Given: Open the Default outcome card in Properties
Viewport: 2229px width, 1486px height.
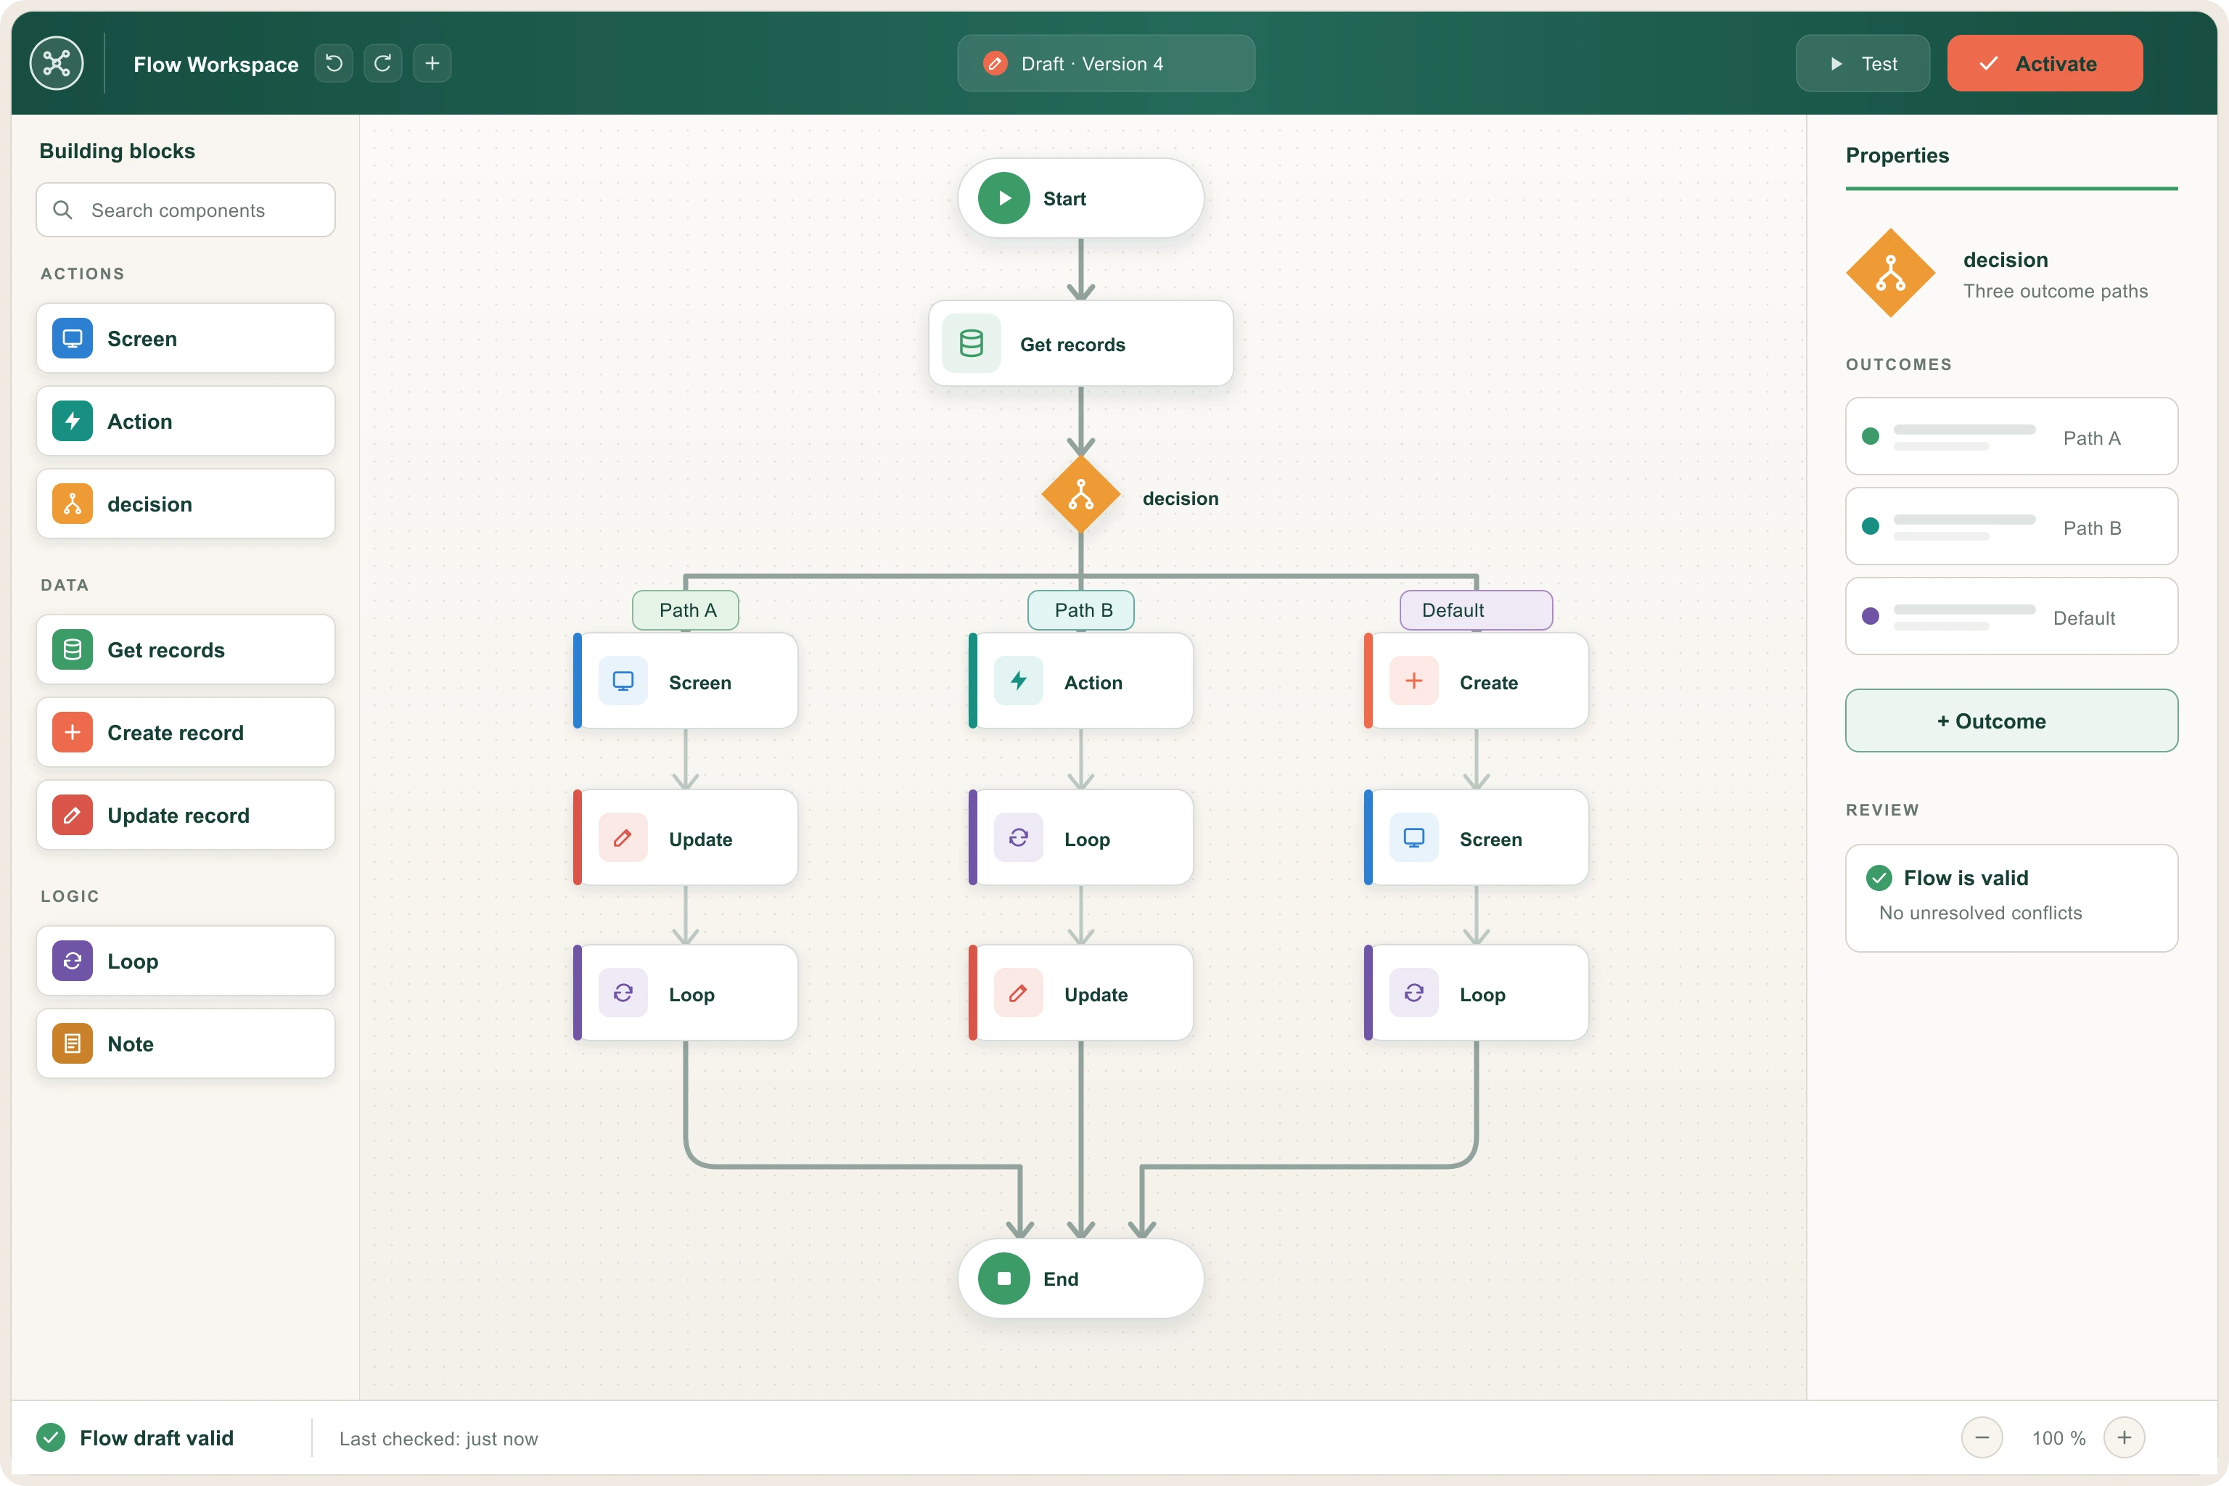Looking at the screenshot, I should click(2011, 616).
